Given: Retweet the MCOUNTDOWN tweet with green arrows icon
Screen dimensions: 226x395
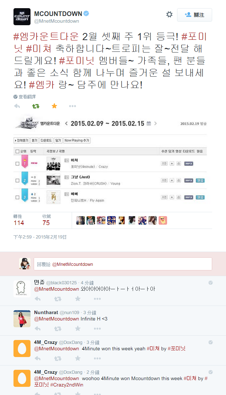Looking at the screenshot, I should click(36, 106).
